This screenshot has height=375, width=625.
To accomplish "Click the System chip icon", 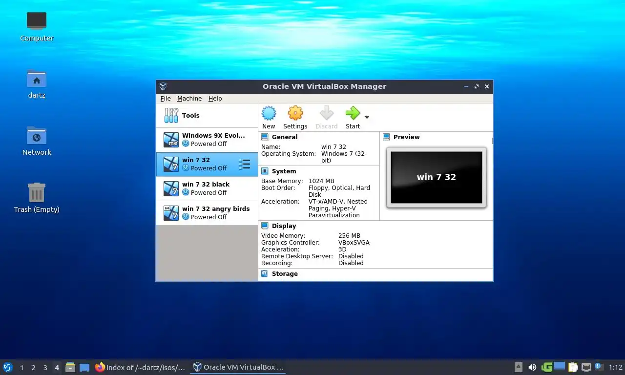I will [x=265, y=171].
